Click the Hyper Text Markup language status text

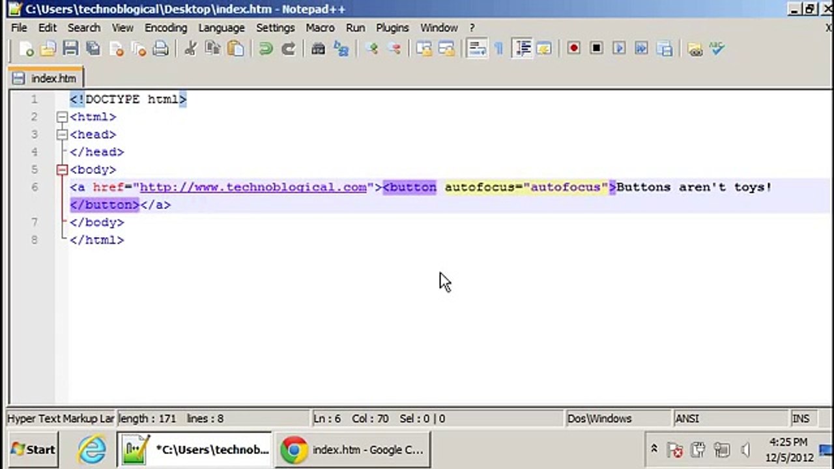[x=61, y=419]
